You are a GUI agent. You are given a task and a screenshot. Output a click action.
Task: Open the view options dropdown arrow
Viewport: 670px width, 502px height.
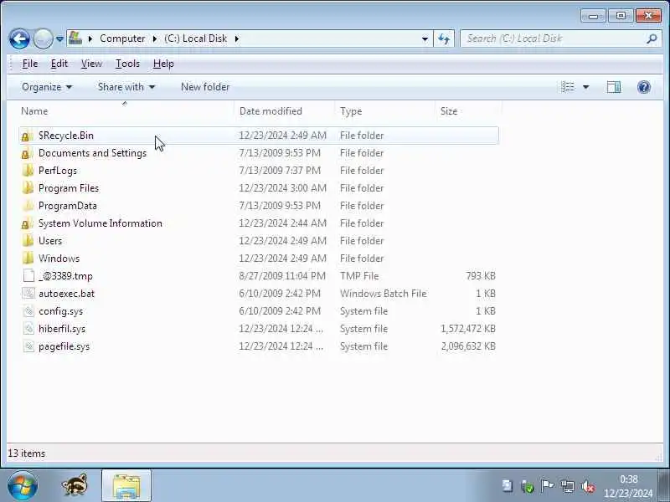pos(585,87)
